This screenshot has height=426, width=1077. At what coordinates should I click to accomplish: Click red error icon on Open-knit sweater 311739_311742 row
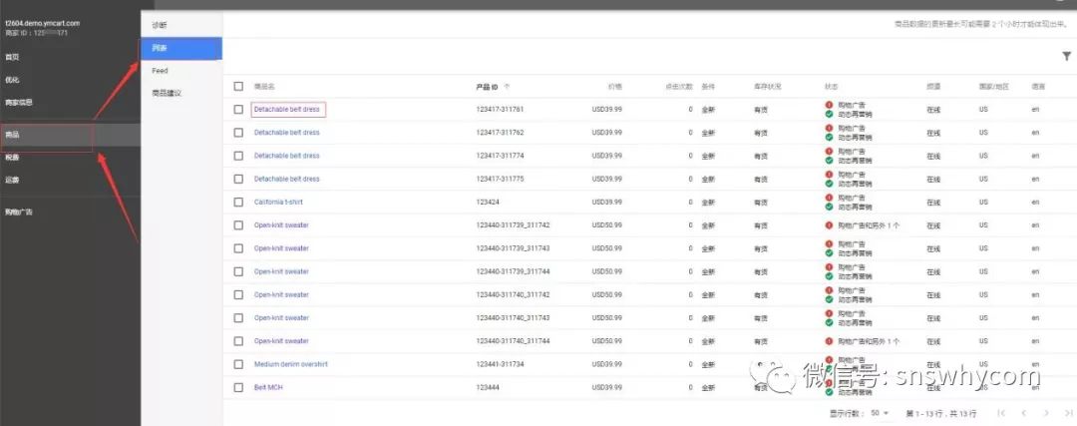click(829, 225)
